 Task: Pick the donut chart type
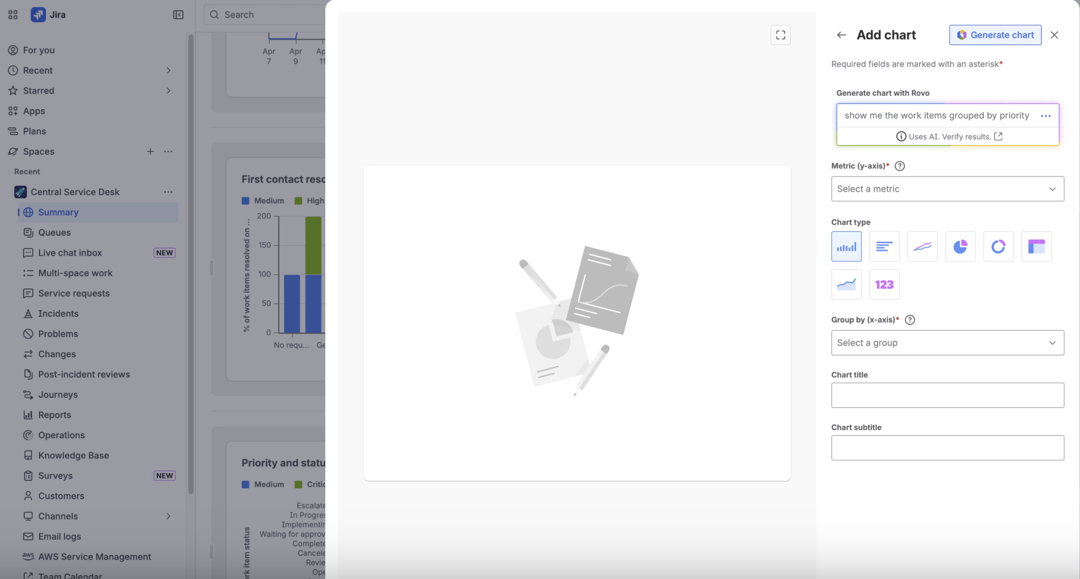tap(998, 246)
